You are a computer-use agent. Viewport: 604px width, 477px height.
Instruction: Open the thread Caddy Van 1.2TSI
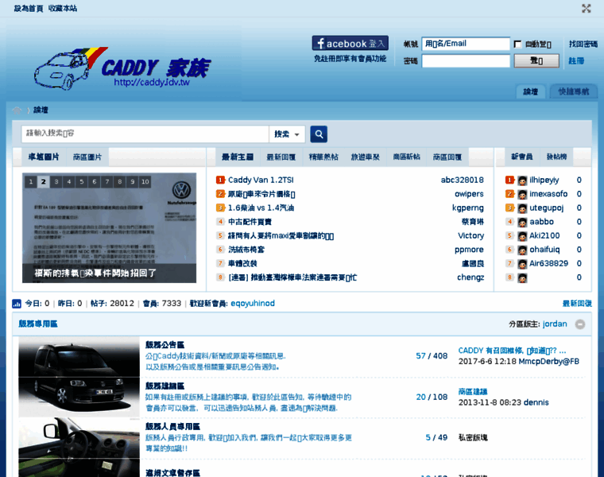(x=261, y=180)
